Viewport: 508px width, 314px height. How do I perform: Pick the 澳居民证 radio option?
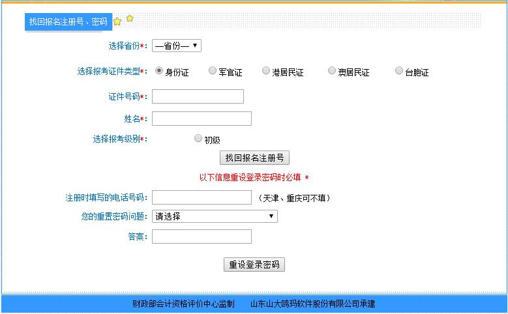332,71
